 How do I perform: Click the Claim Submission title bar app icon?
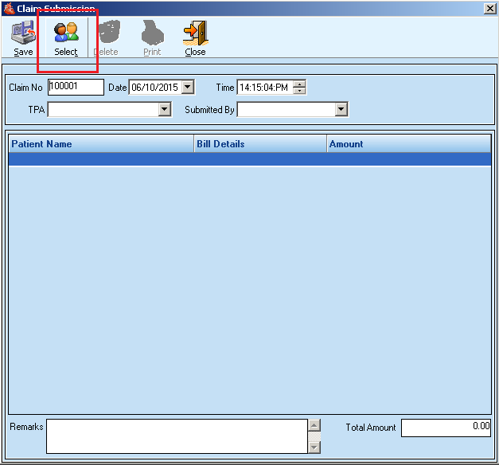coord(9,8)
